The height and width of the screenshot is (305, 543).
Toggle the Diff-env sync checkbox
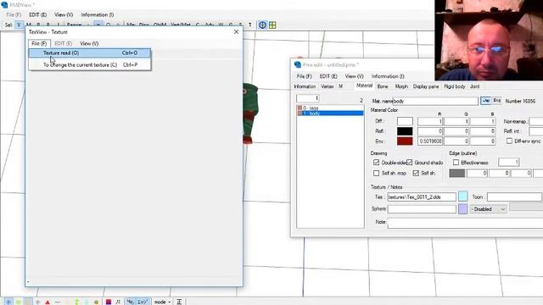point(509,141)
